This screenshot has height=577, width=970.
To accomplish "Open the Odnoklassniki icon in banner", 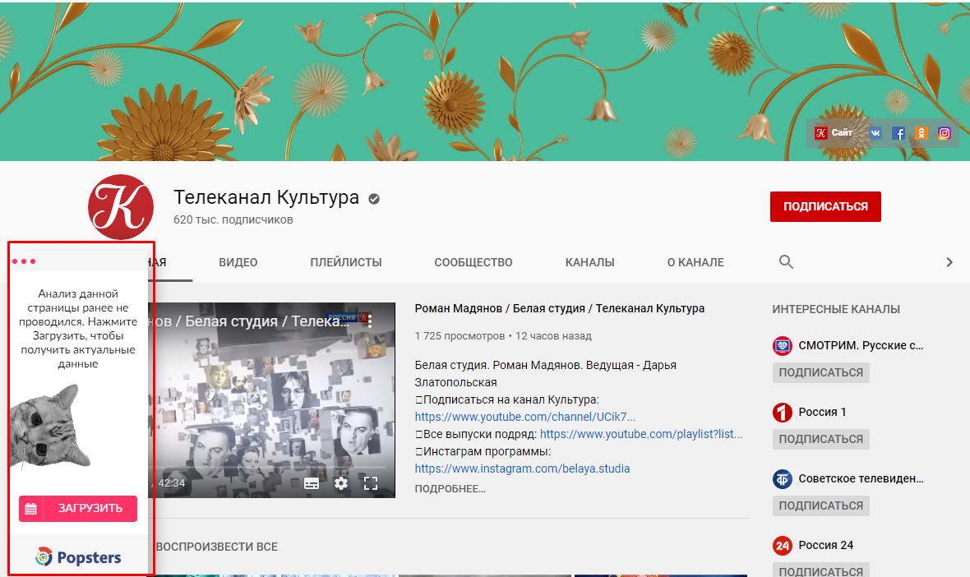I will [921, 132].
